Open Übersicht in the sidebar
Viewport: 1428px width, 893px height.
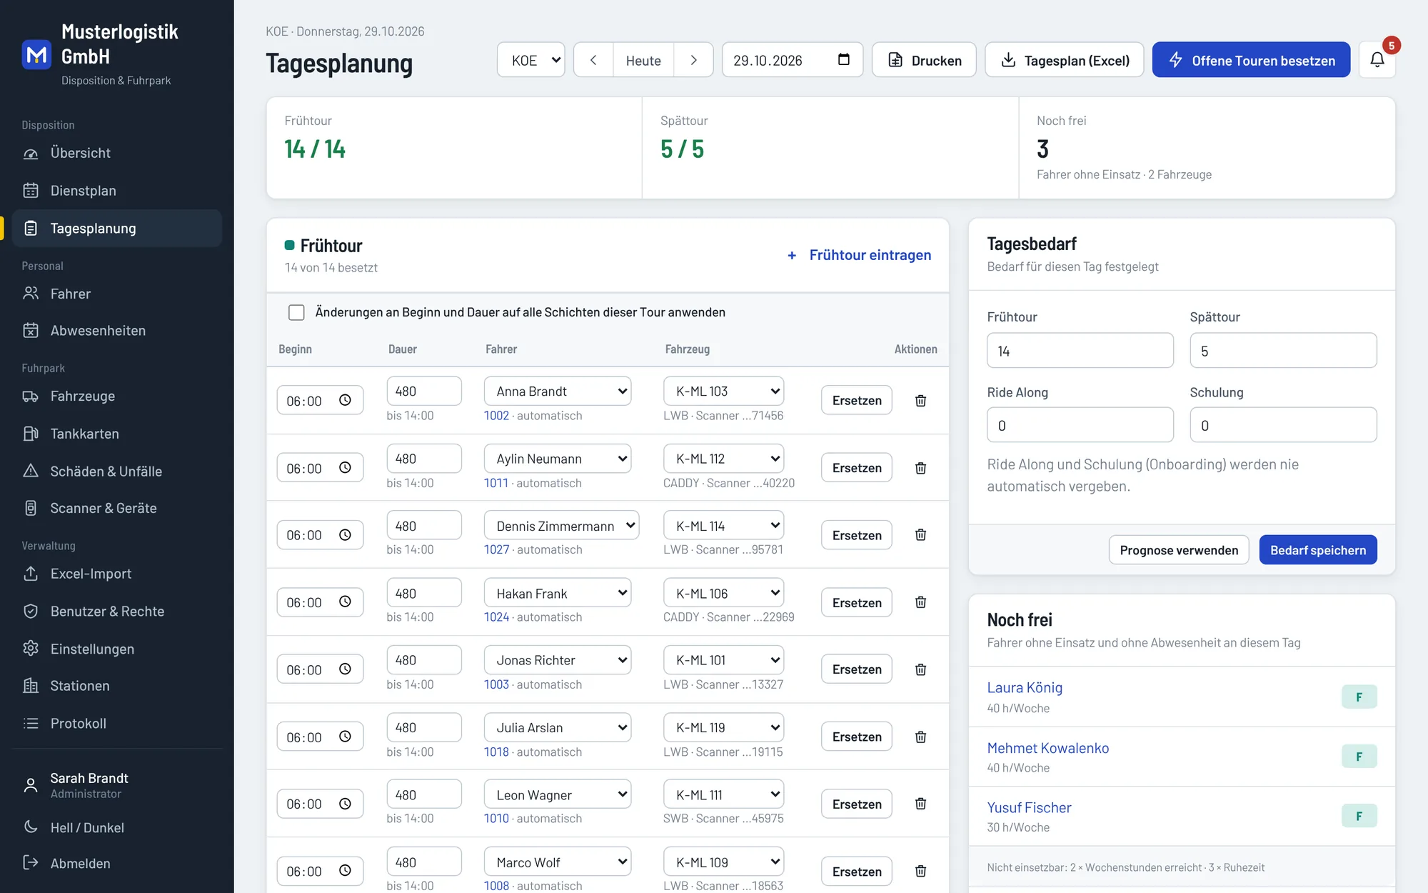pyautogui.click(x=117, y=153)
